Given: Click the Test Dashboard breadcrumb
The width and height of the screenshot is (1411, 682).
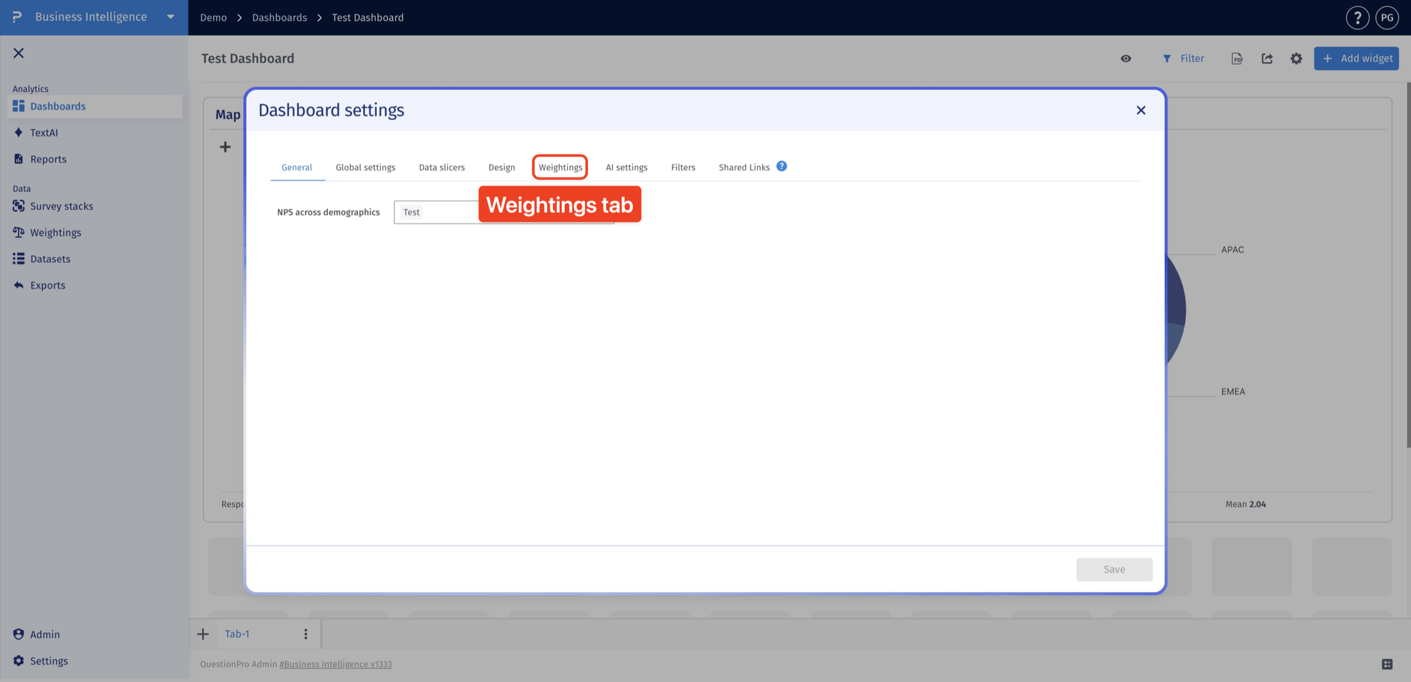Looking at the screenshot, I should click(368, 17).
